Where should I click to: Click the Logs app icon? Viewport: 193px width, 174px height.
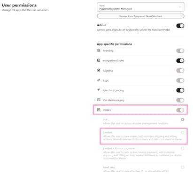pyautogui.click(x=99, y=80)
